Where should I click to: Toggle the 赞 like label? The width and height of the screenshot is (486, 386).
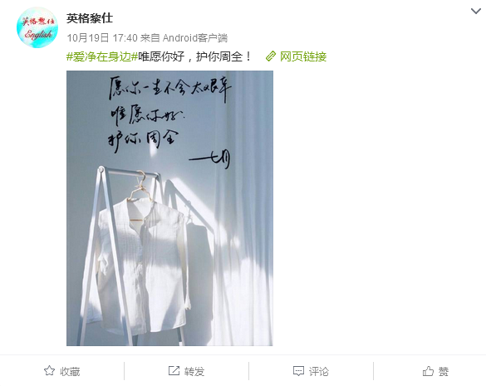[x=444, y=371]
